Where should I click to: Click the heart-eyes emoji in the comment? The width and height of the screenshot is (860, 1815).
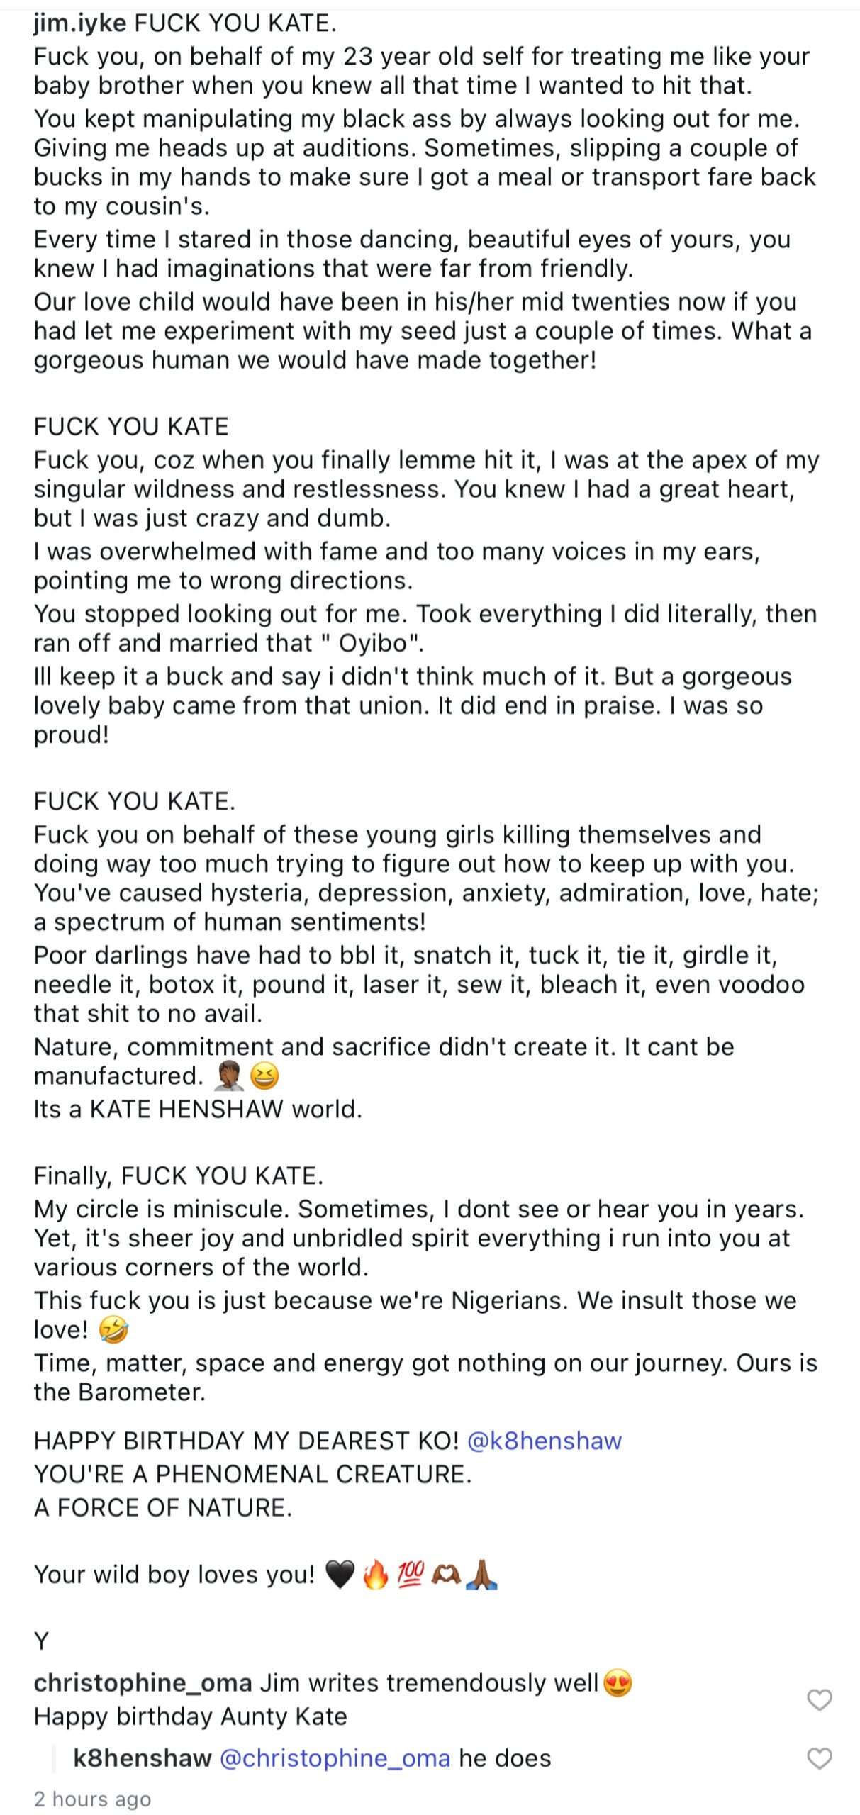tap(618, 1682)
